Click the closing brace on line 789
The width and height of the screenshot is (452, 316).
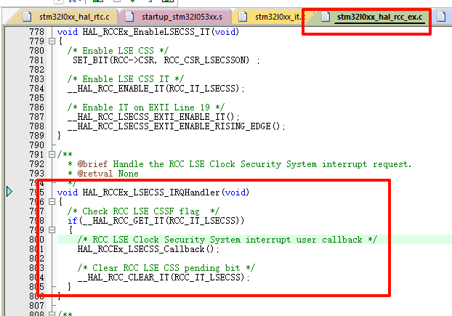59,136
